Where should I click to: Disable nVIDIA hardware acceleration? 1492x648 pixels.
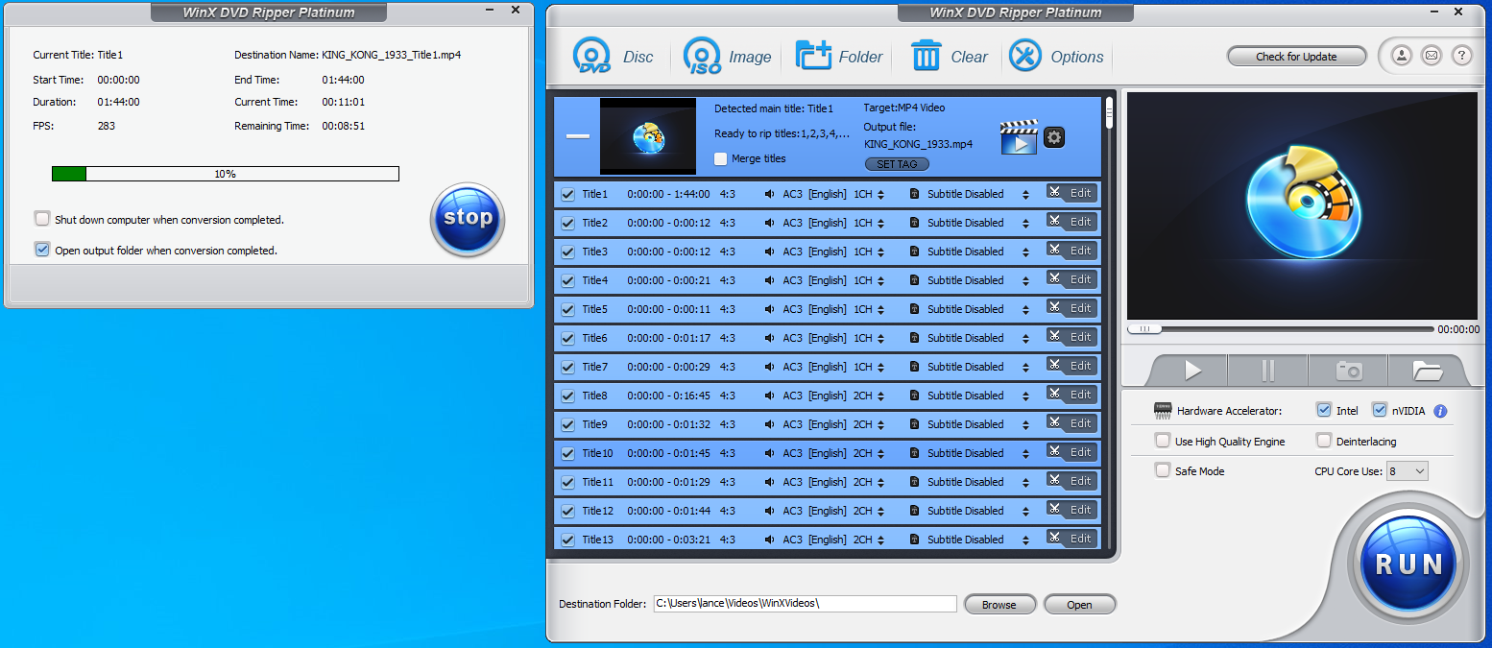point(1381,410)
